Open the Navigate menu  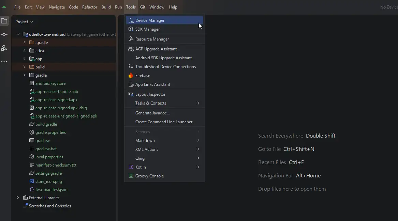pos(57,7)
